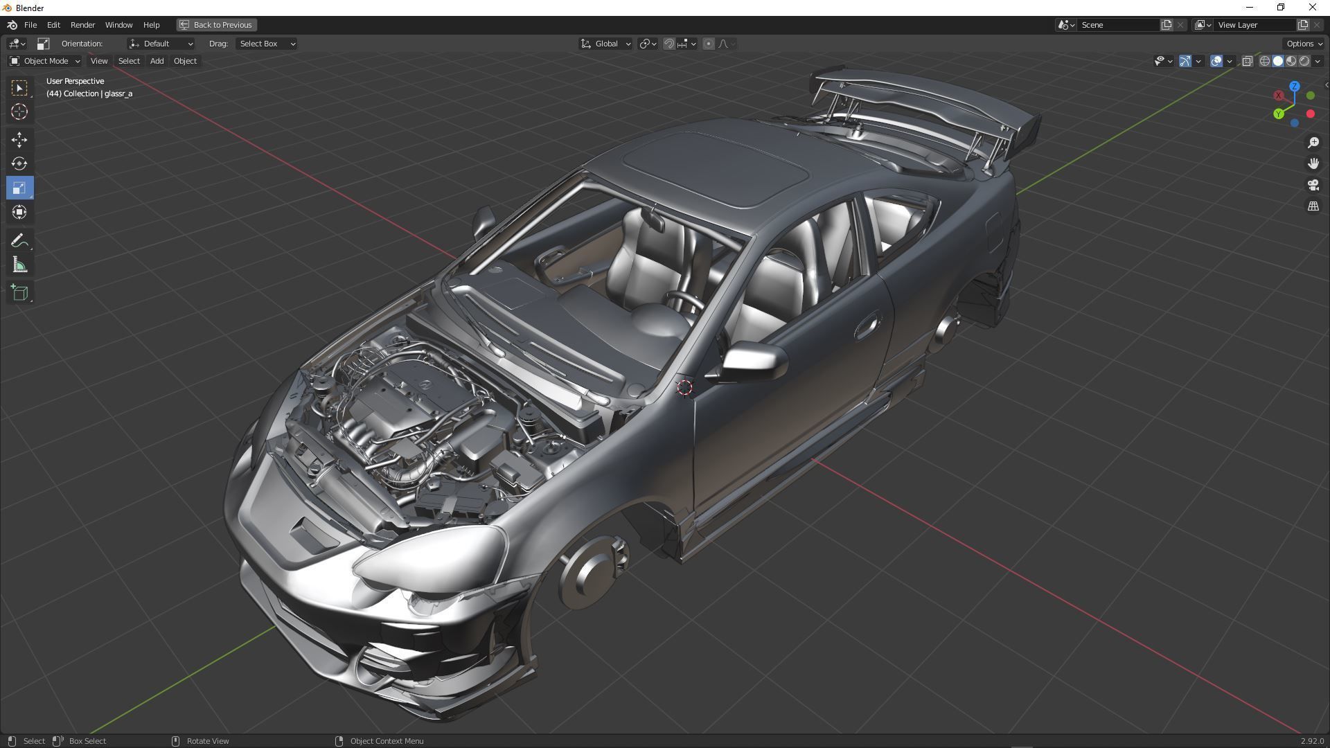Click the Scene name field

tap(1118, 25)
